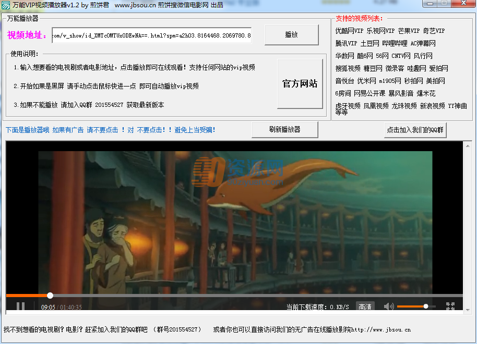Viewport: 477px width, 344px height.
Task: Click the player scrollbar down arrow
Action: pos(468,310)
